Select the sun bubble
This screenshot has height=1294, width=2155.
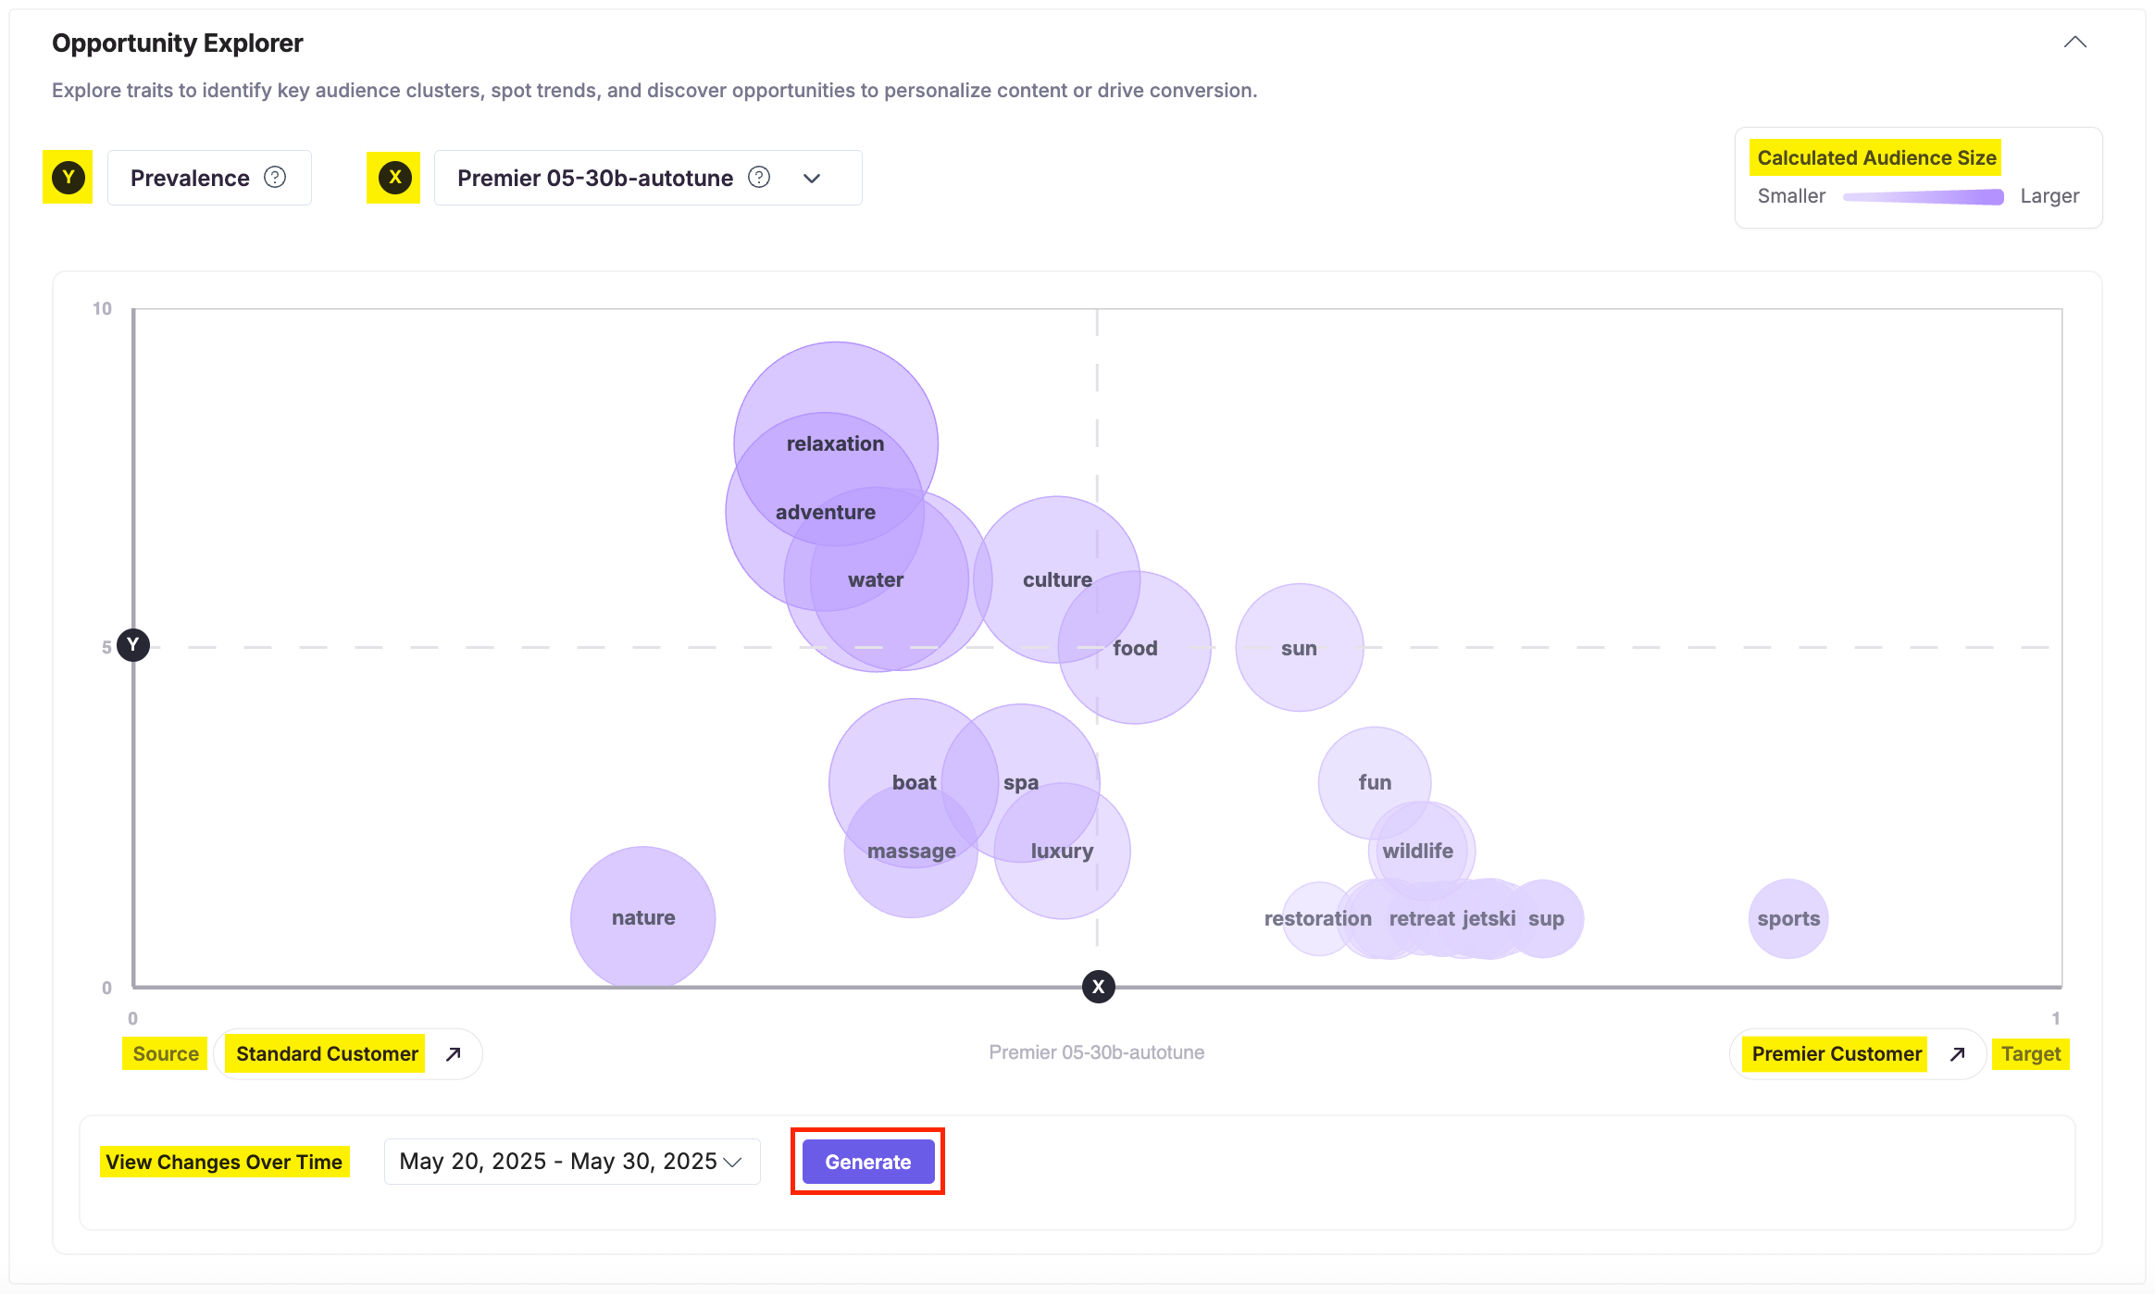tap(1300, 647)
